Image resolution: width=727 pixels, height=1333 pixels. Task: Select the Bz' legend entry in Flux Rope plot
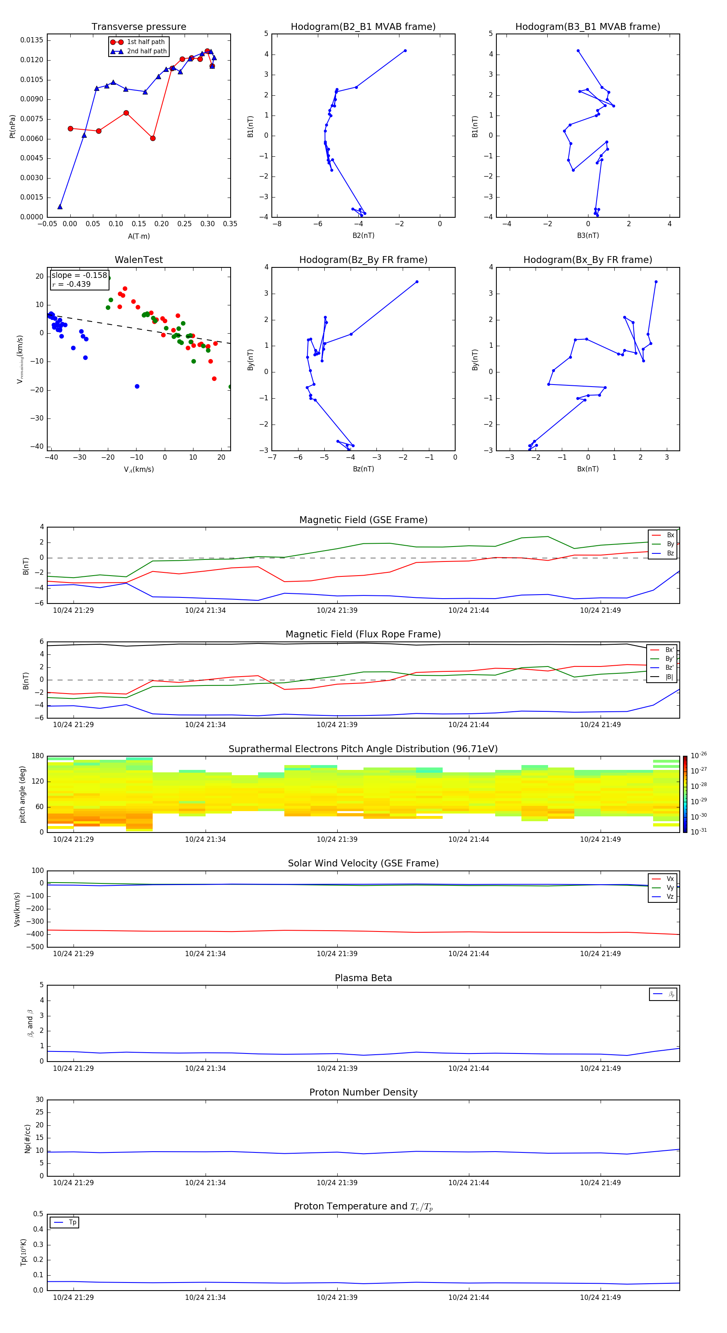[x=662, y=668]
